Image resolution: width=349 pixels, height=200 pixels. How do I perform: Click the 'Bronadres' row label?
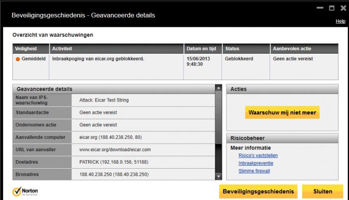tap(27, 175)
